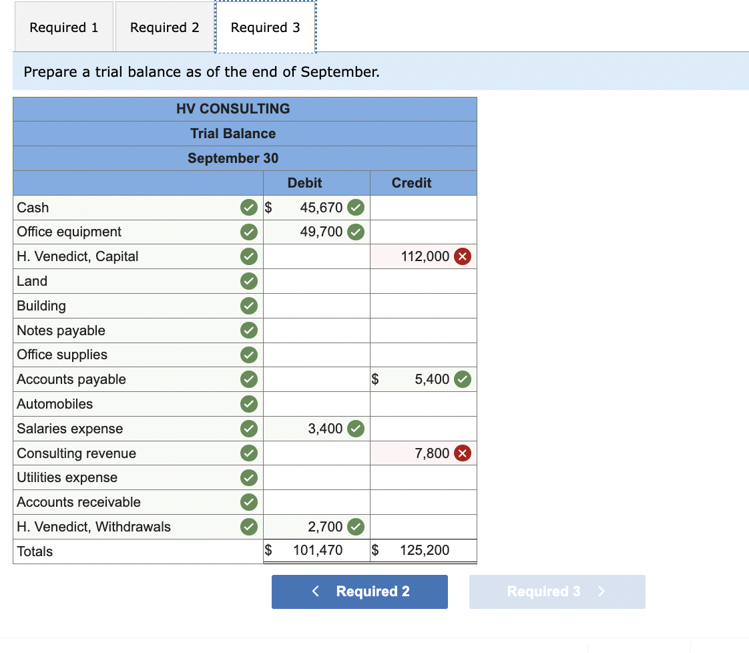The image size is (749, 653).
Task: Click the Salaries expense debit 3,400
Action: click(325, 429)
